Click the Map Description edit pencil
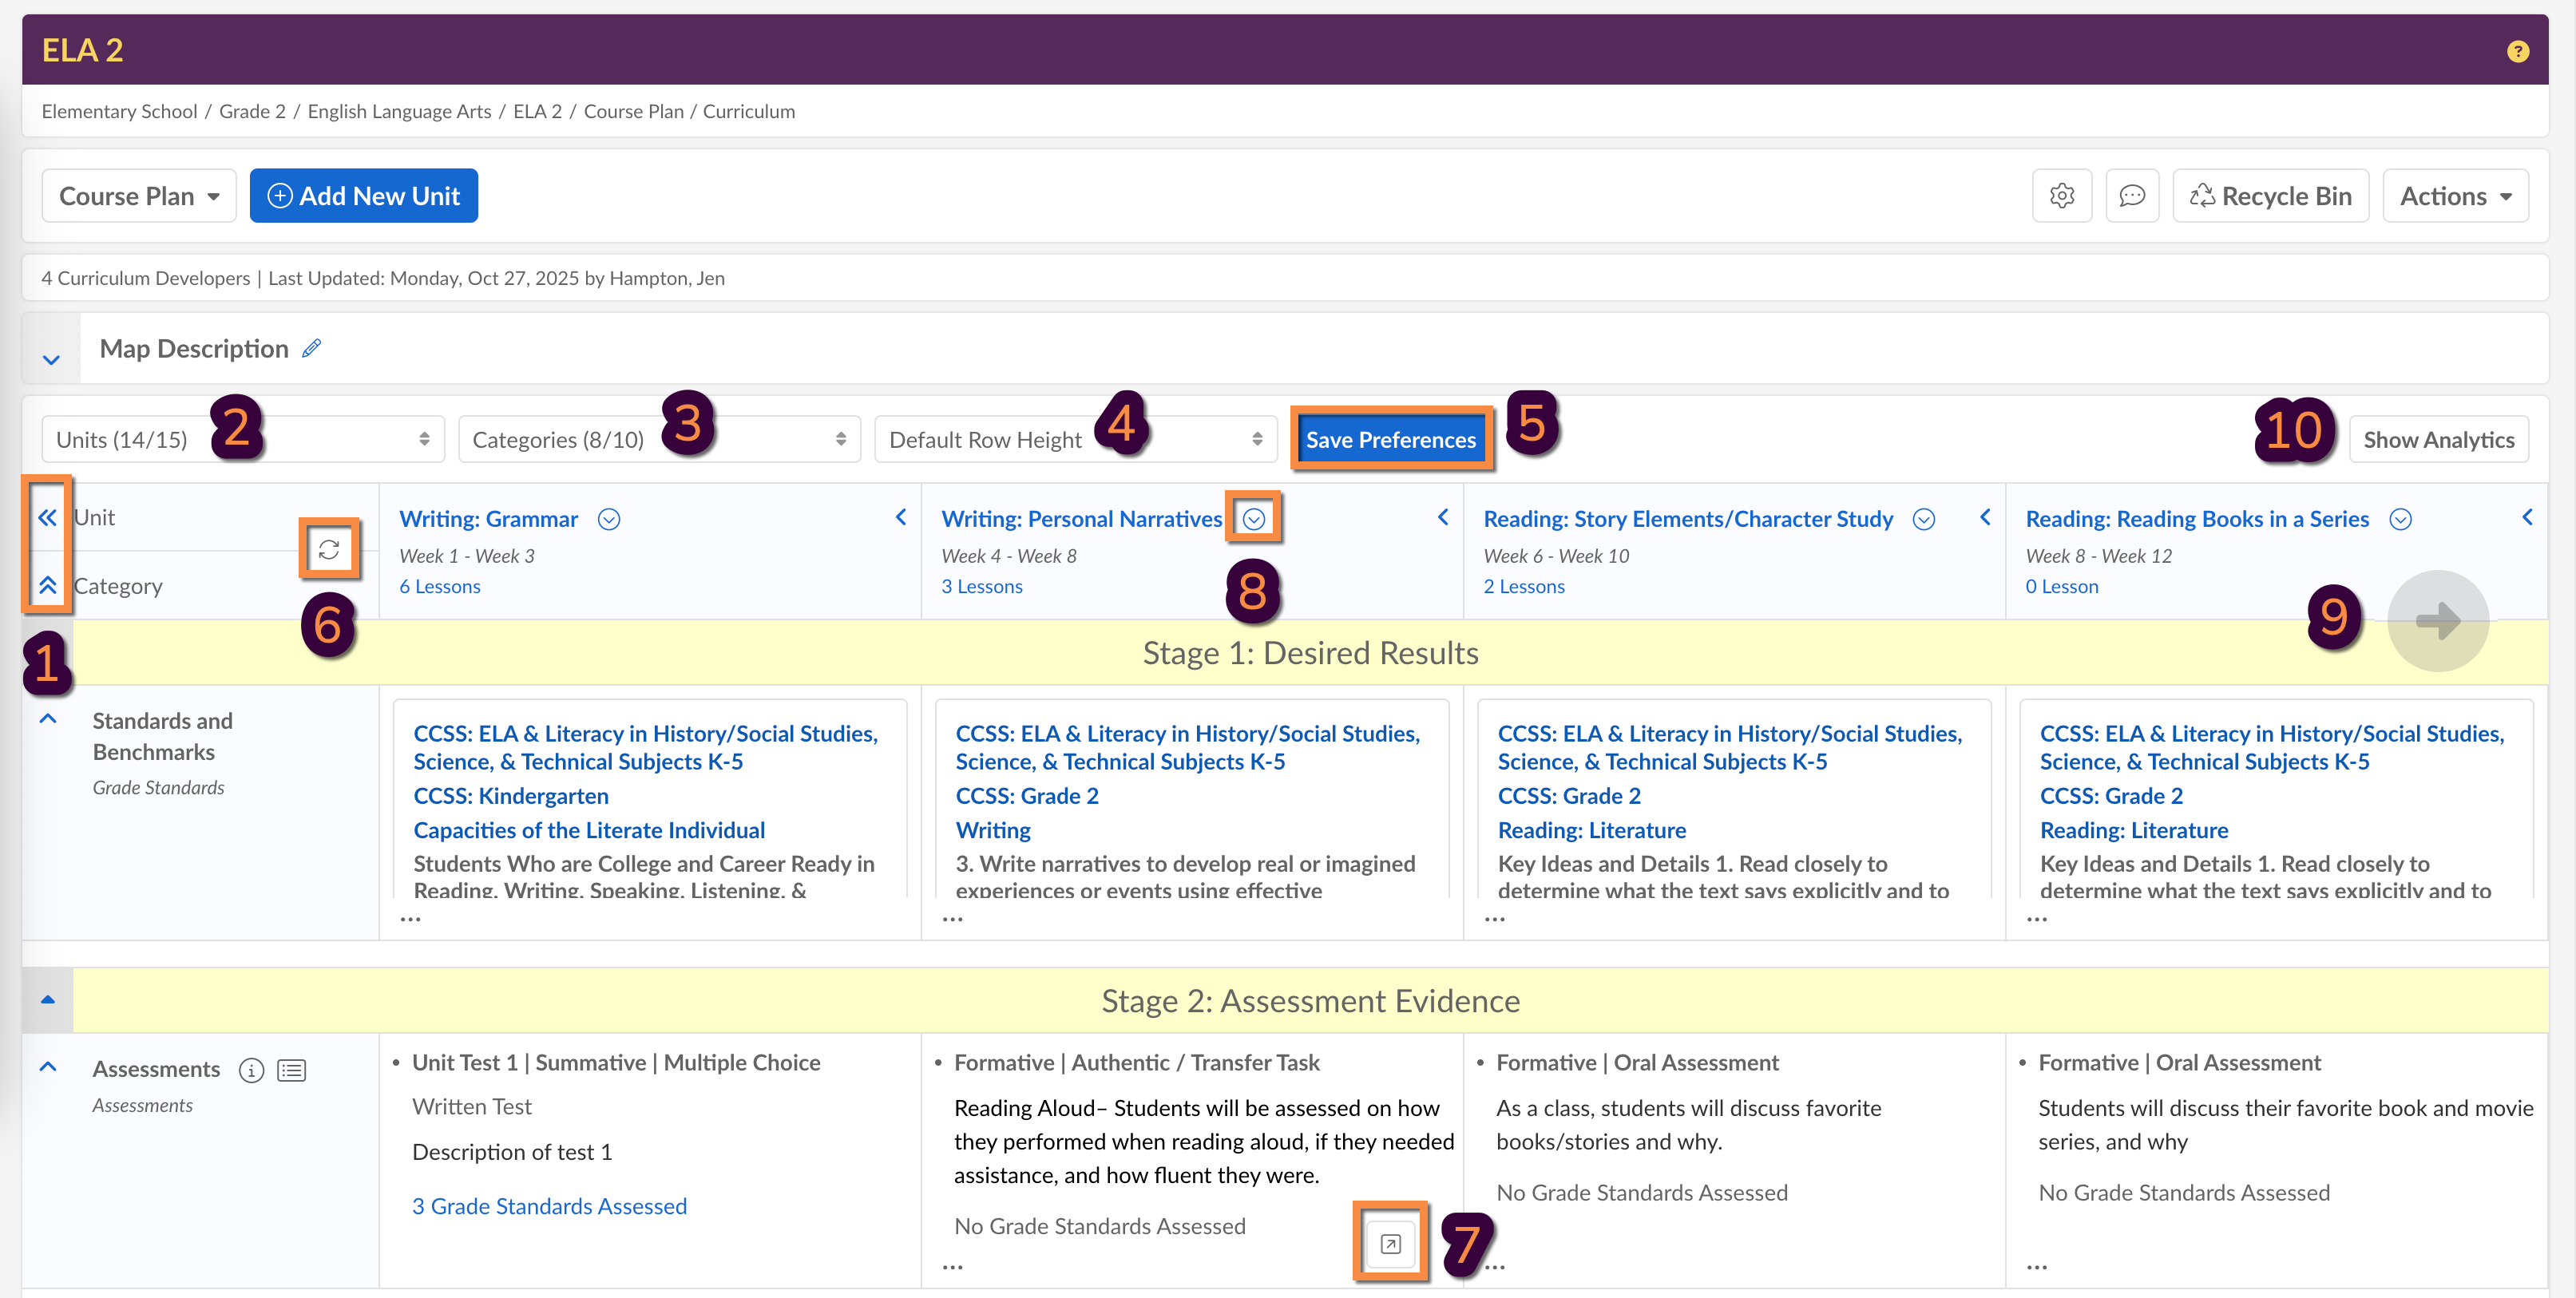This screenshot has width=2576, height=1298. [x=312, y=348]
